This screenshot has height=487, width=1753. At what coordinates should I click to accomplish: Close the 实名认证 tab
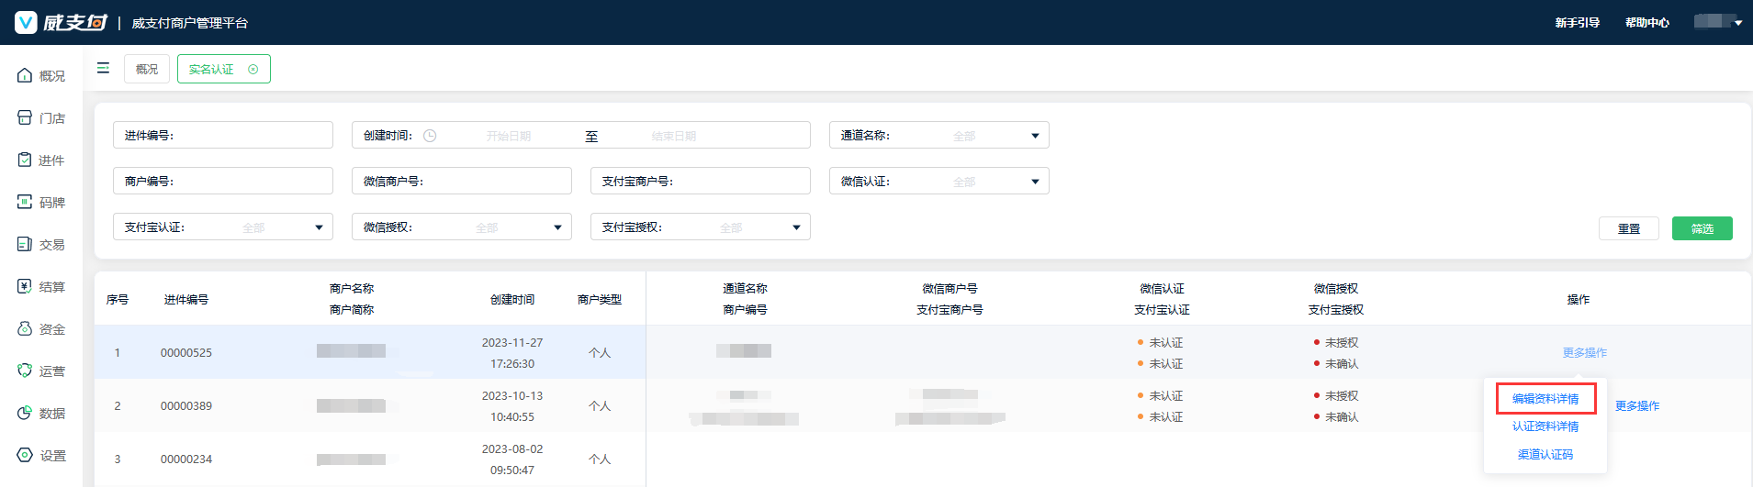(x=253, y=70)
